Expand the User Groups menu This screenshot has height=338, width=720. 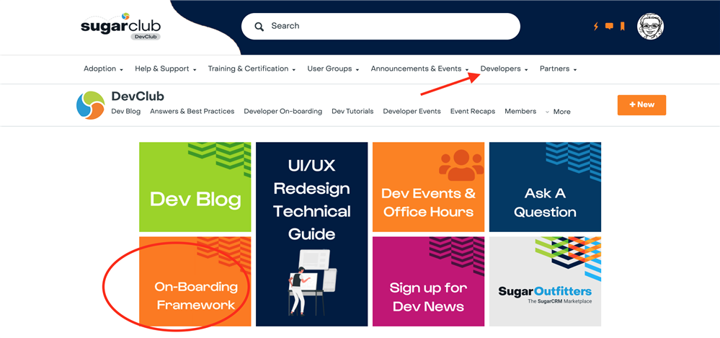pyautogui.click(x=334, y=69)
